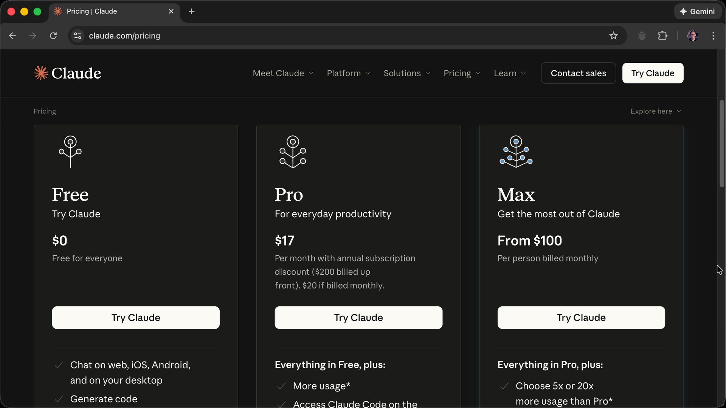Image resolution: width=726 pixels, height=408 pixels.
Task: Click Try Claude under the Max plan
Action: (x=581, y=317)
